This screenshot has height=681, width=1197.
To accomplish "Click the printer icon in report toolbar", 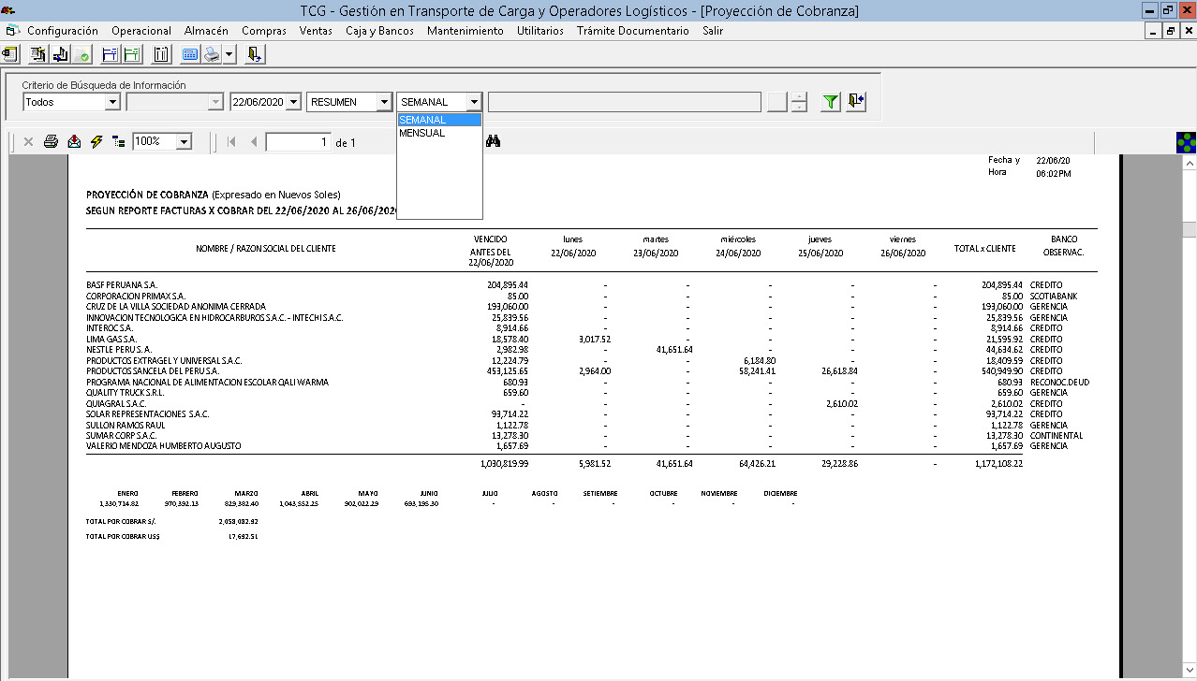I will [52, 141].
